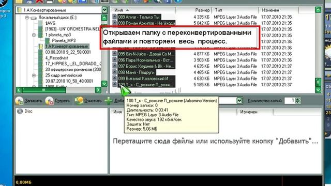Expand the 25 кадр английский folder
This screenshot has width=331, height=186.
tap(34, 75)
